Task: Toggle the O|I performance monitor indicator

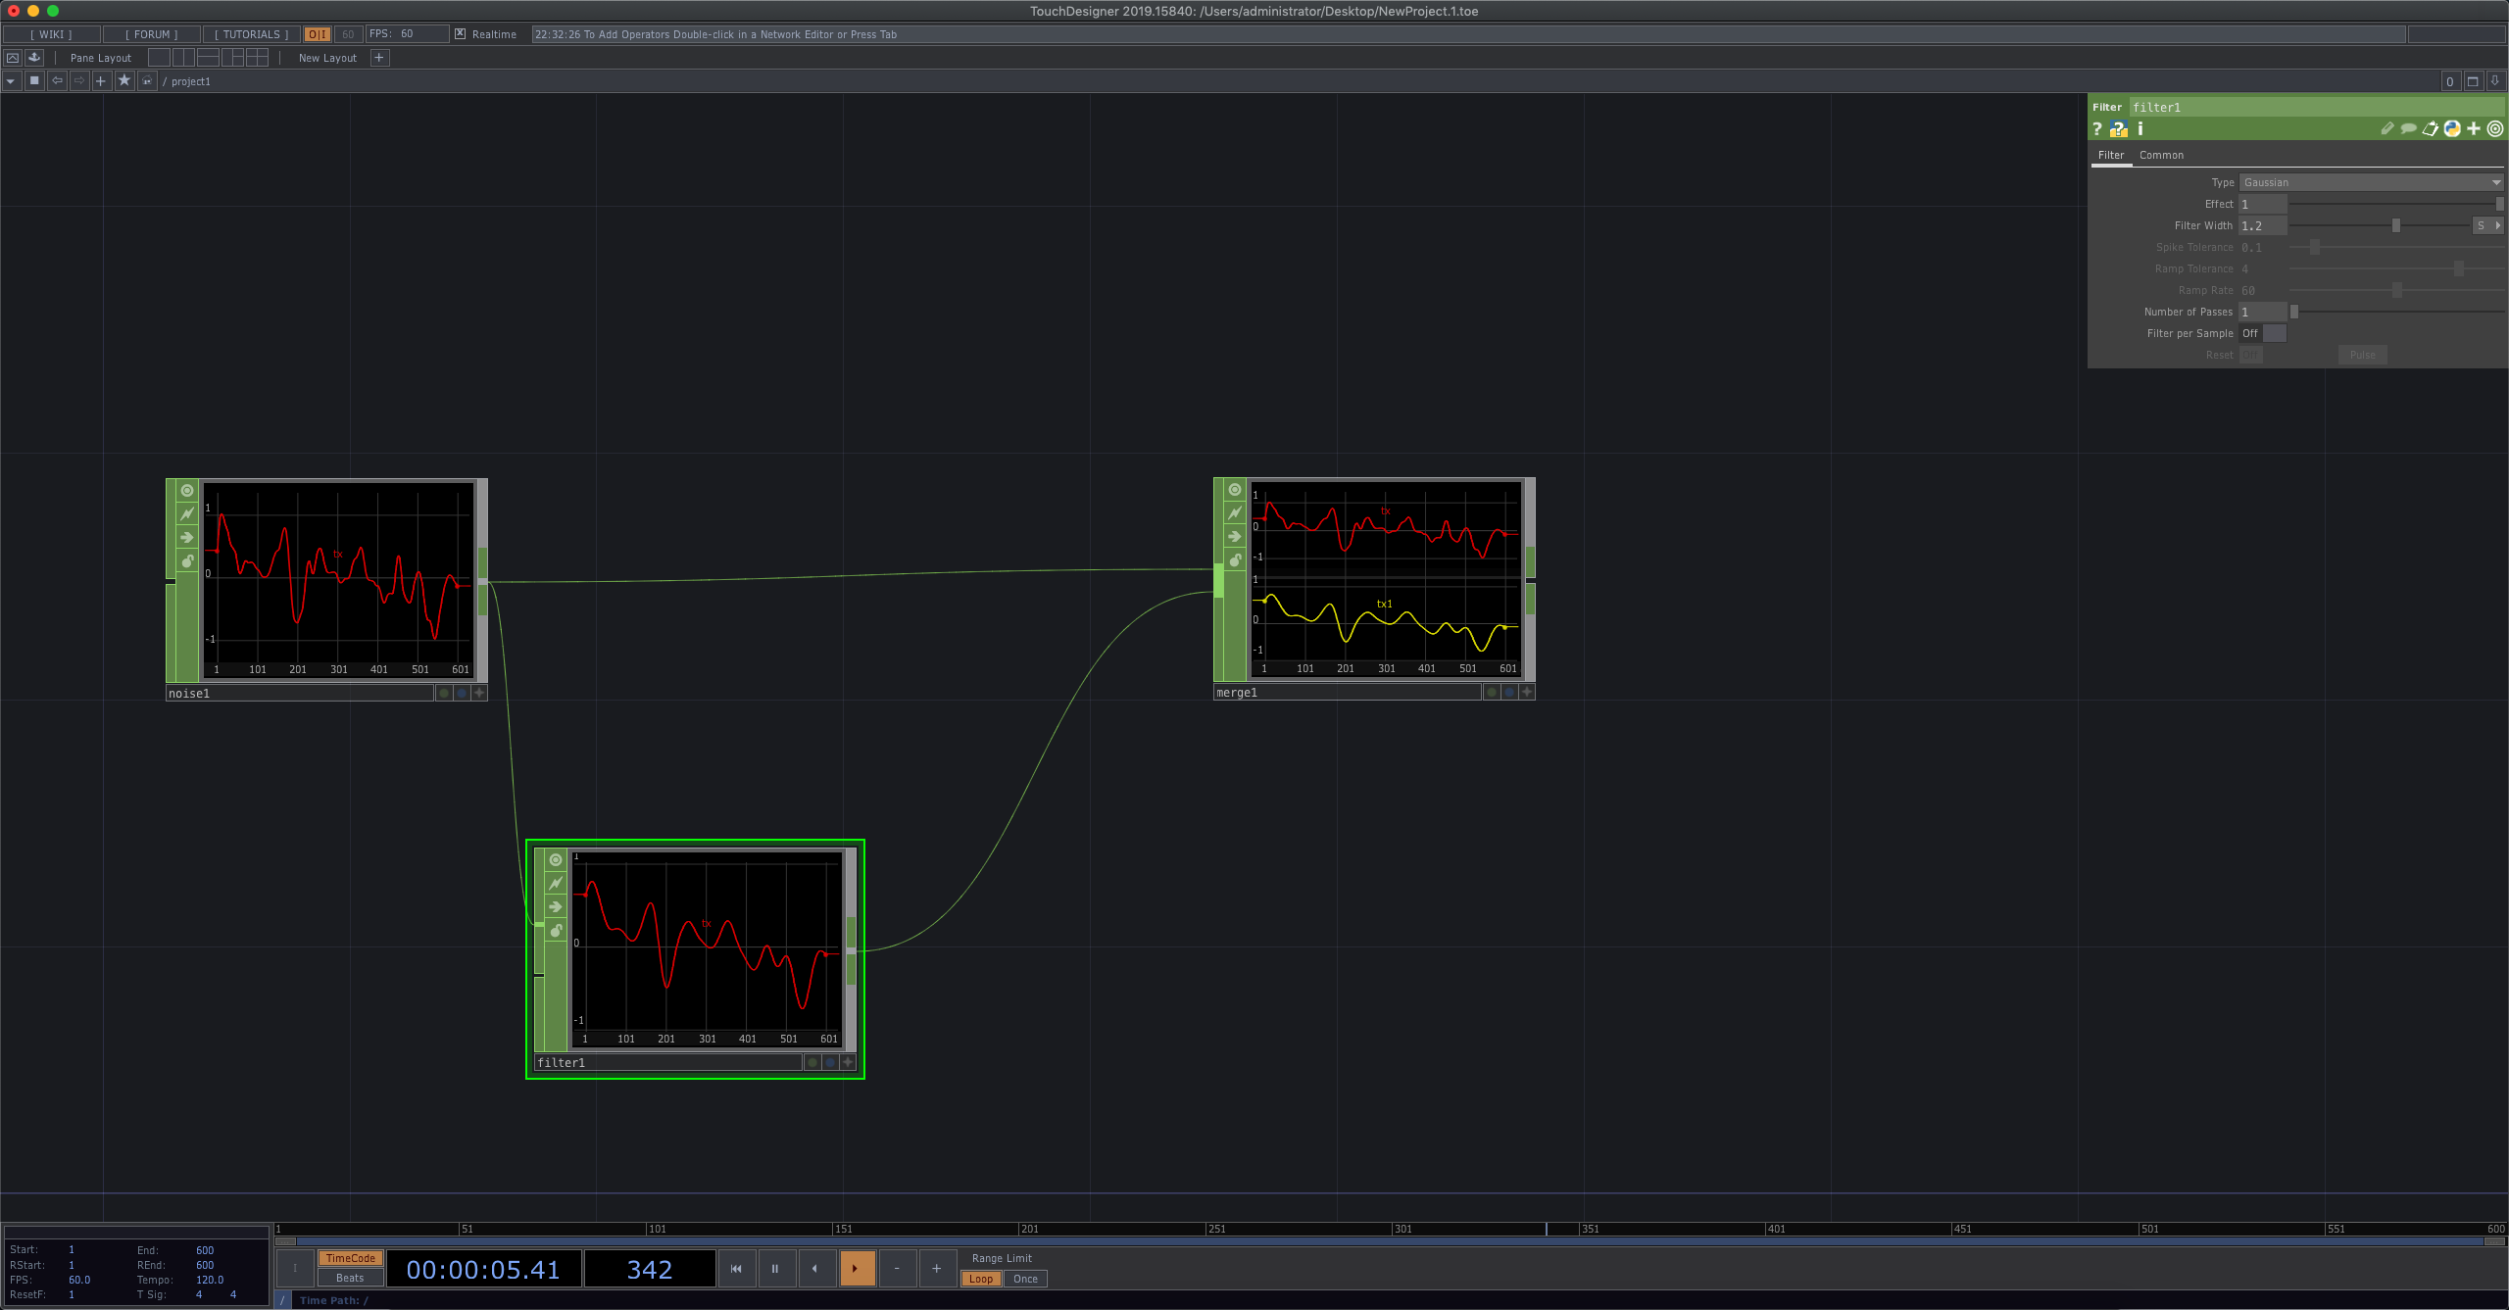Action: click(x=315, y=33)
